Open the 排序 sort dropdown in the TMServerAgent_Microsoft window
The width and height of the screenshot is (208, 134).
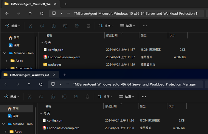[105, 26]
